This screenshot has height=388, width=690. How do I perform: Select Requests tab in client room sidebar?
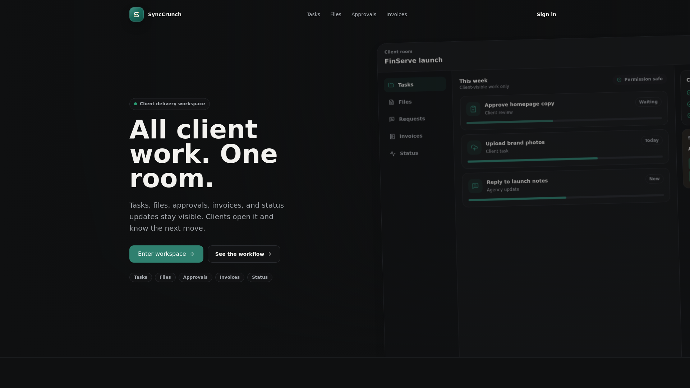click(x=416, y=119)
